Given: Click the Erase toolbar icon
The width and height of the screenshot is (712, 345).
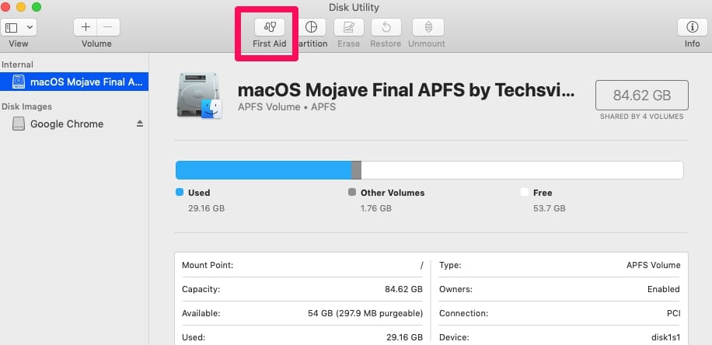Looking at the screenshot, I should click(349, 27).
